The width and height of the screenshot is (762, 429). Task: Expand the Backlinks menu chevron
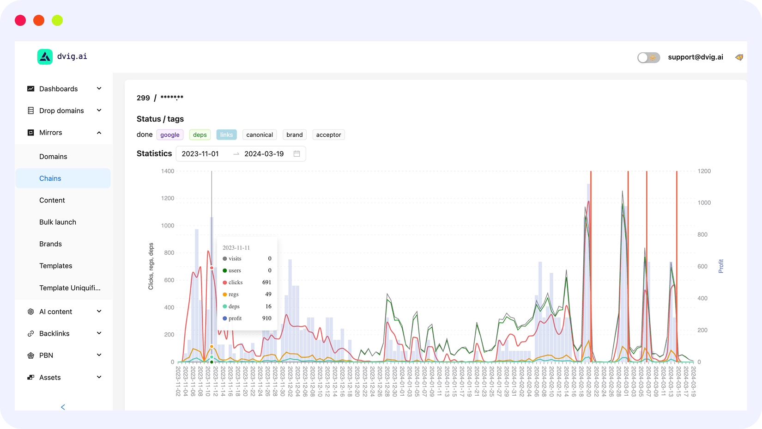pyautogui.click(x=99, y=333)
